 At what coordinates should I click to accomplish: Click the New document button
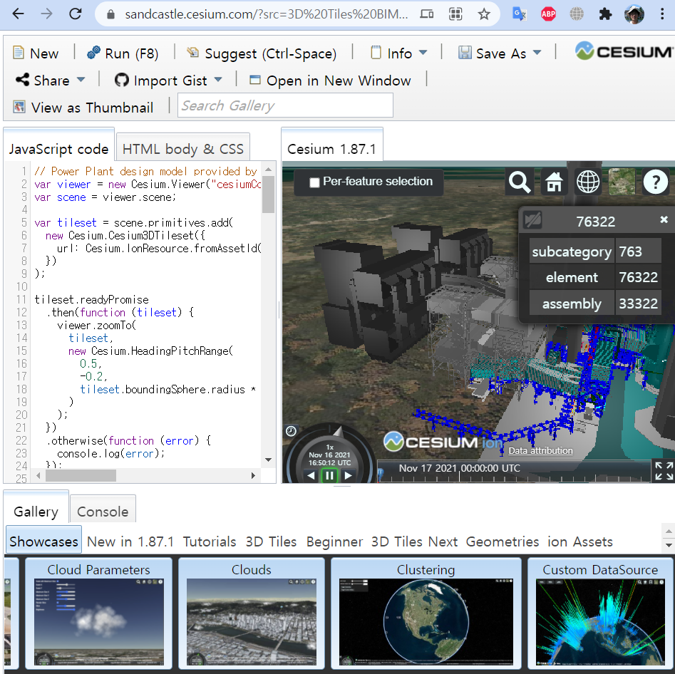[36, 53]
